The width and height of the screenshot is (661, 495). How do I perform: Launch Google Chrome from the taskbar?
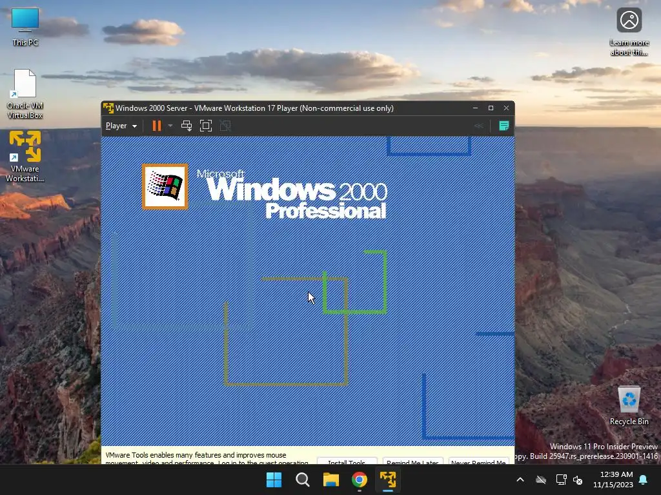click(x=360, y=480)
